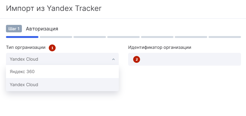Screen dimensions: 246x116
Task: Click the Идентификатор организации field label
Action: click(x=159, y=48)
